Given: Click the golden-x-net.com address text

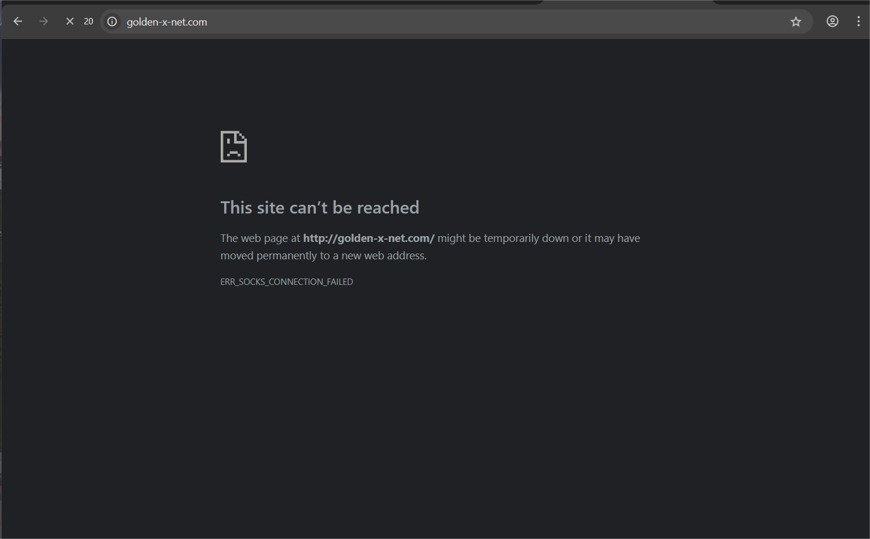Looking at the screenshot, I should pyautogui.click(x=167, y=22).
